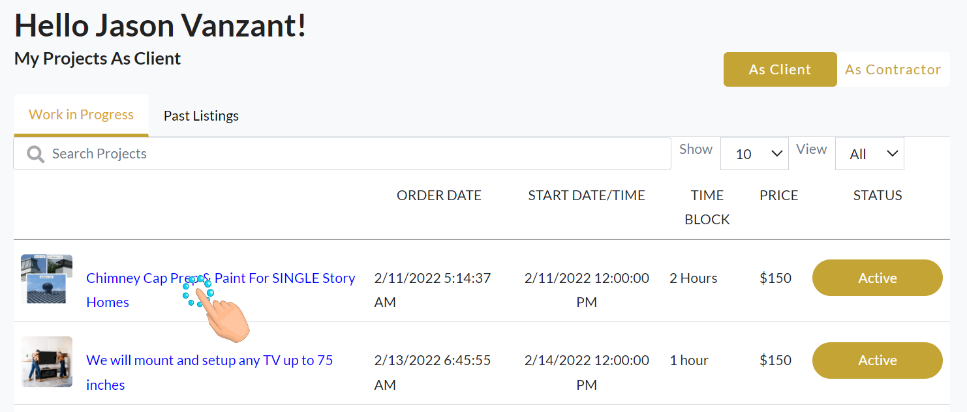Screen dimensions: 967x412
Task: Click the PRICE column header
Action: 778,196
